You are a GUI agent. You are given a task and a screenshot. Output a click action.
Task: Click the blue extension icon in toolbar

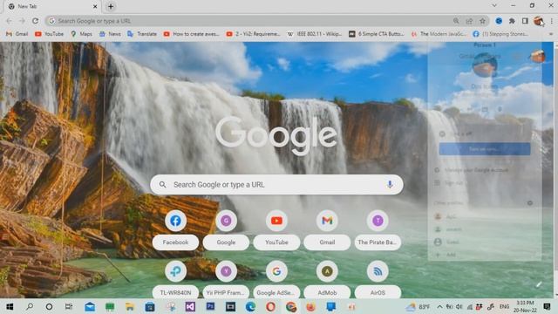tap(499, 21)
